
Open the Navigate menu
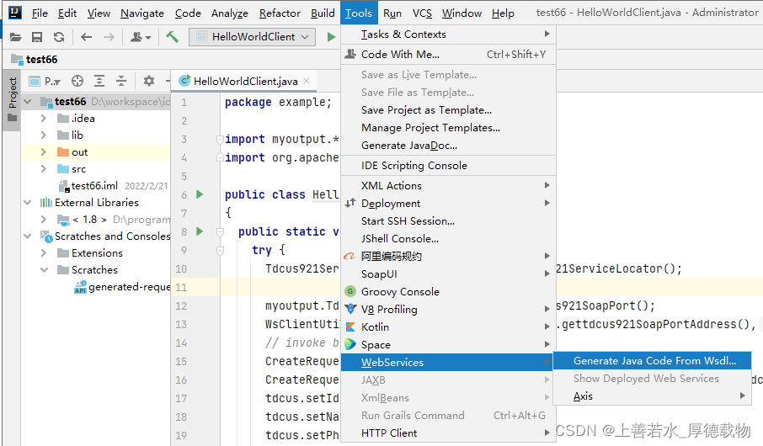point(142,13)
